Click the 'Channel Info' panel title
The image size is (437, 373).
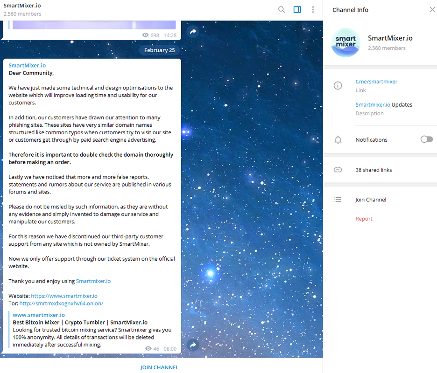click(x=350, y=10)
